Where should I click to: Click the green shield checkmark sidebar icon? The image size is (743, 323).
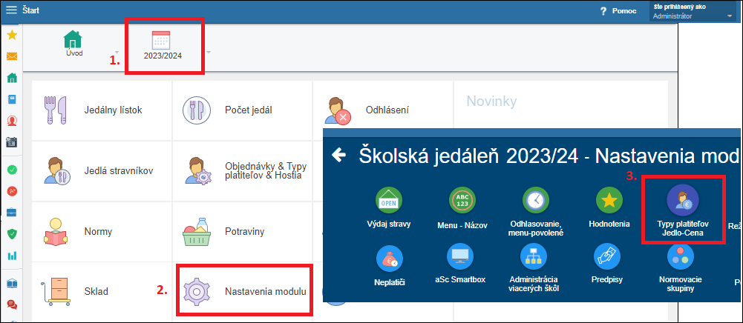[12, 233]
